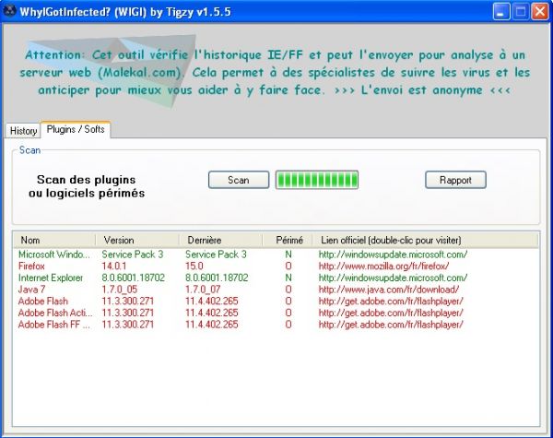Select the Internet Explorer row name
The width and height of the screenshot is (553, 438).
(51, 278)
